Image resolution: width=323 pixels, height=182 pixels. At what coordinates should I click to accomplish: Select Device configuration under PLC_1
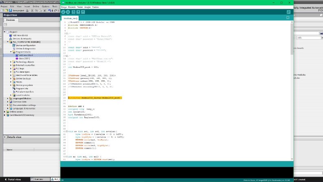click(x=26, y=45)
